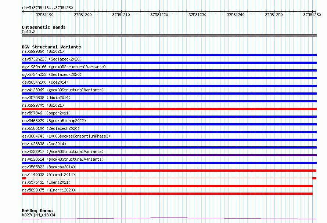Click the red bar under nsv5899075

tap(167, 194)
